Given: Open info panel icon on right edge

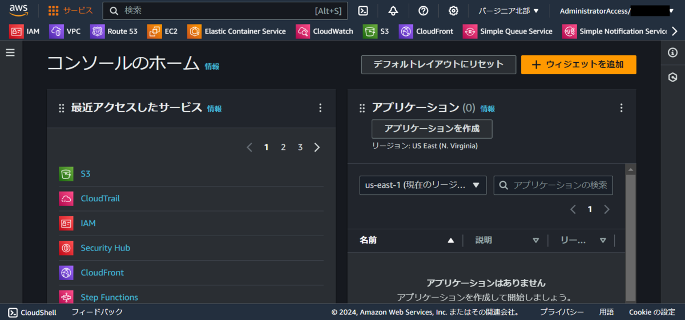Looking at the screenshot, I should (x=672, y=52).
